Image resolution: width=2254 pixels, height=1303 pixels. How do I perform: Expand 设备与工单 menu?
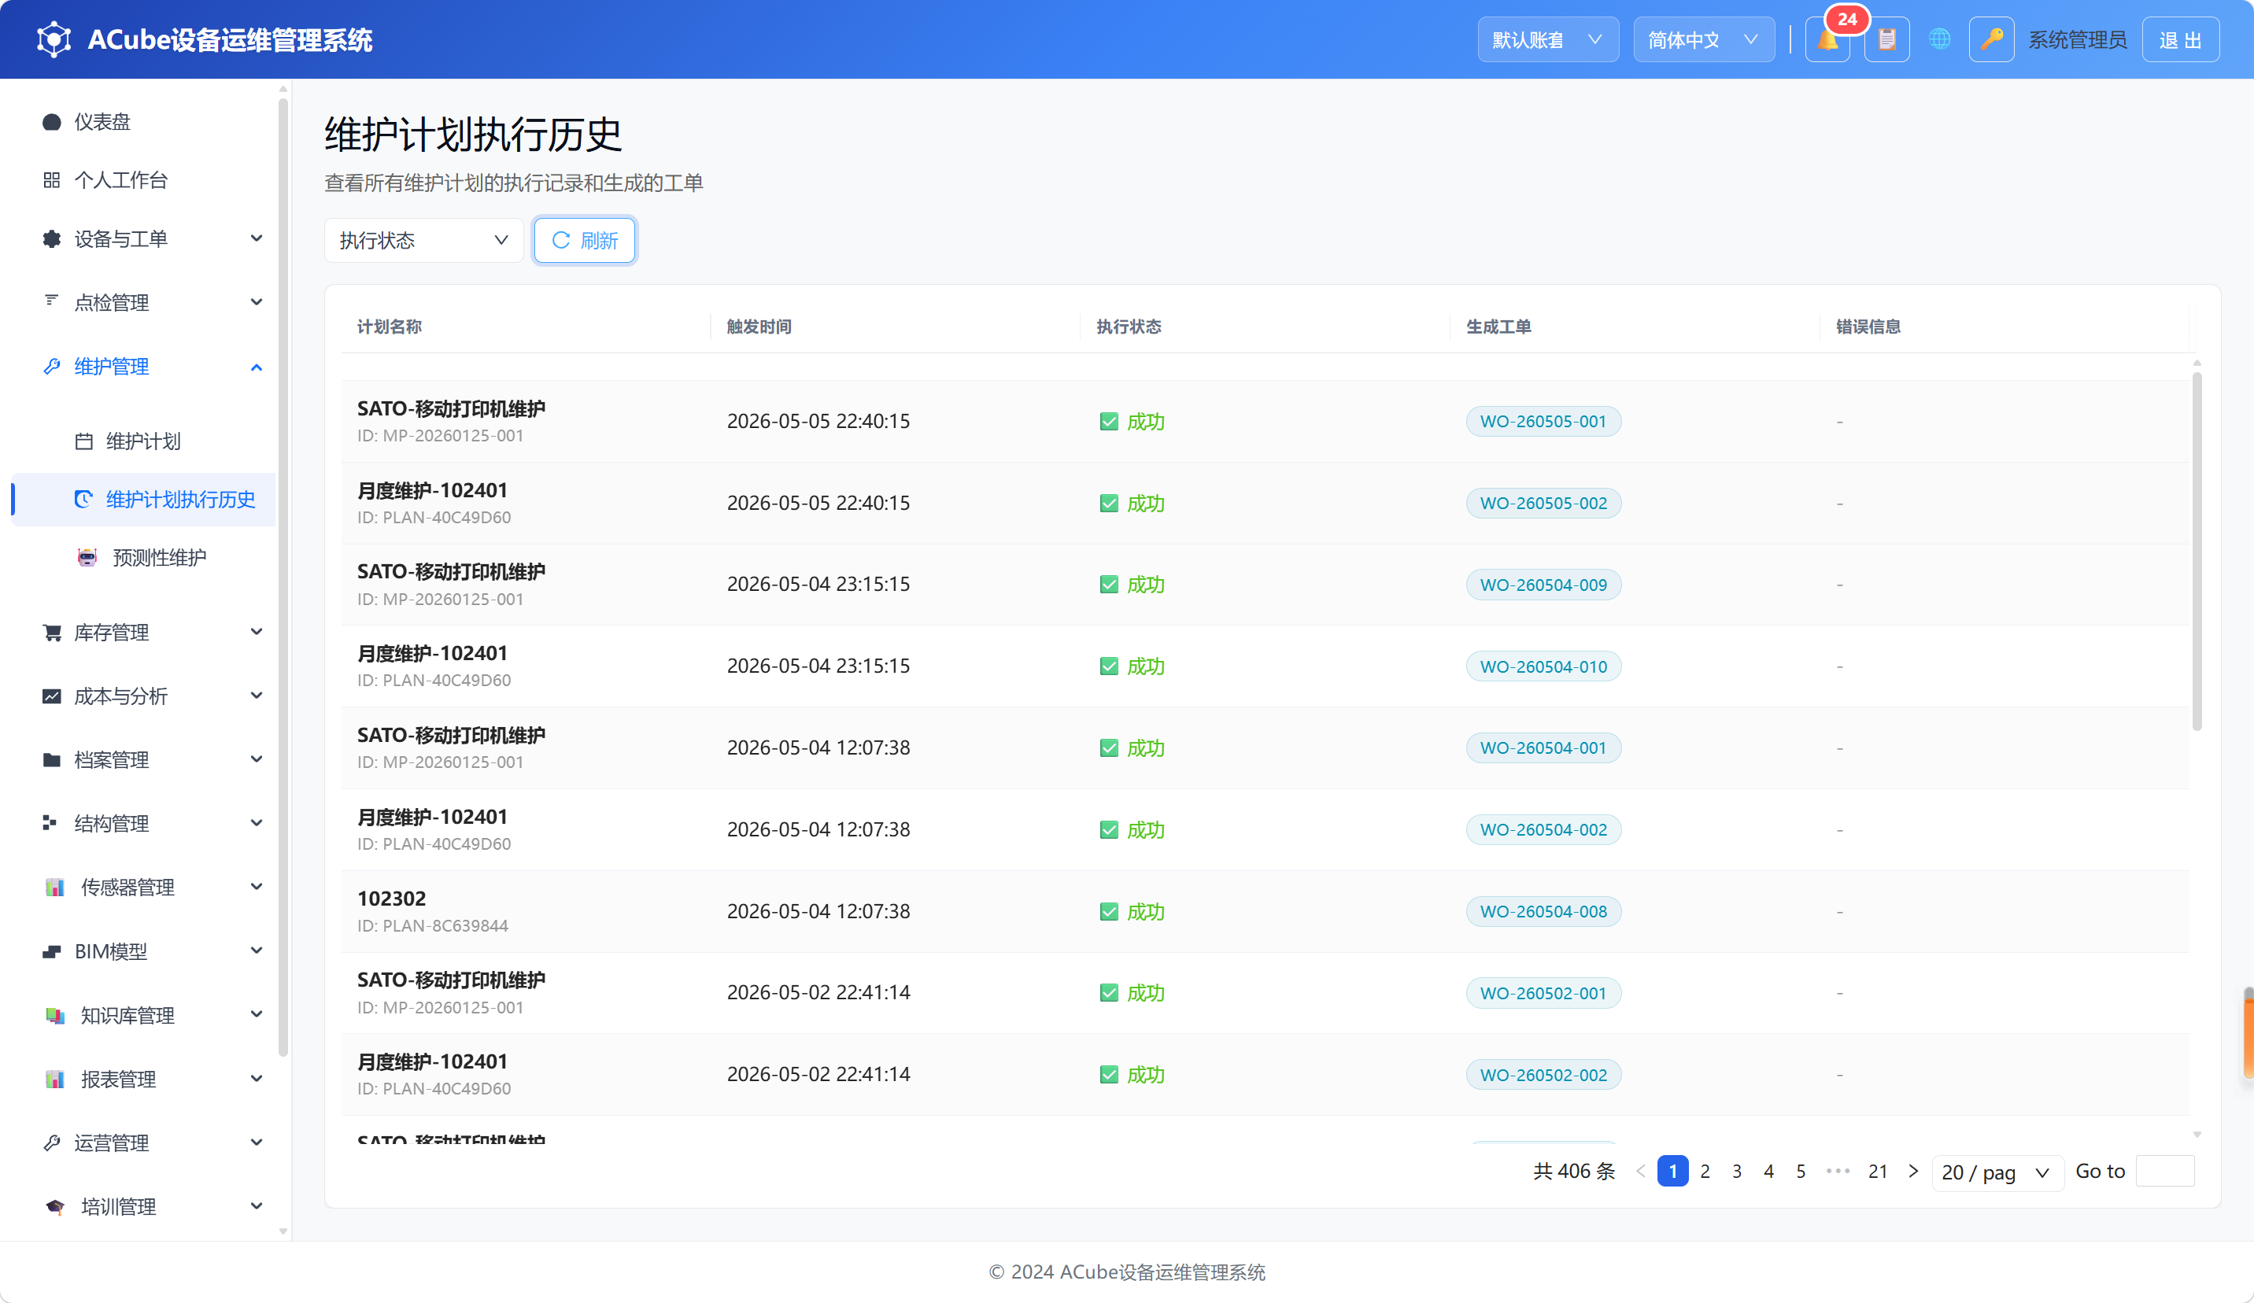tap(143, 238)
